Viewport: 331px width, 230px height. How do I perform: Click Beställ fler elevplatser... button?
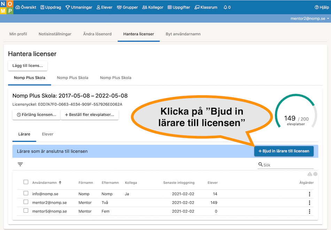[x=90, y=114]
